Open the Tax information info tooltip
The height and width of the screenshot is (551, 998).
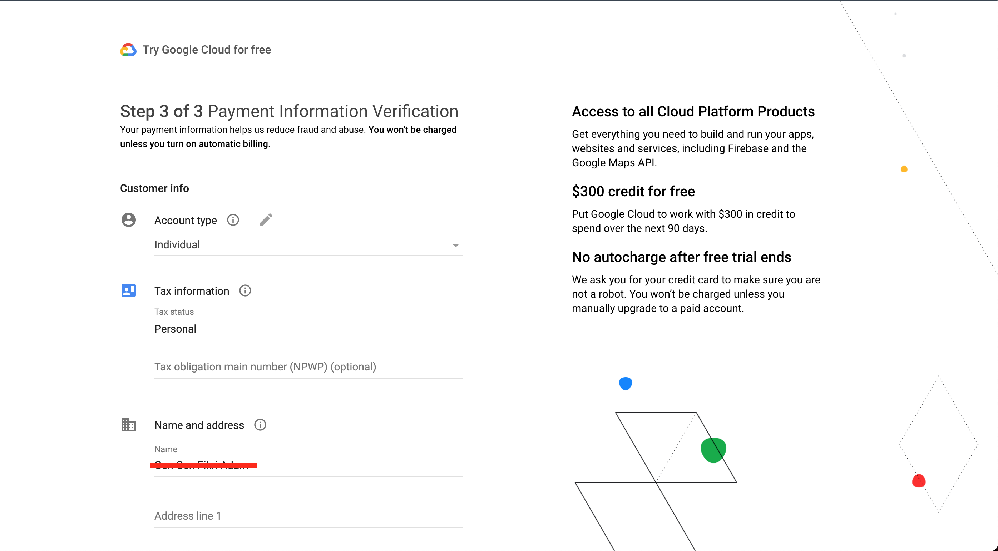(x=245, y=290)
